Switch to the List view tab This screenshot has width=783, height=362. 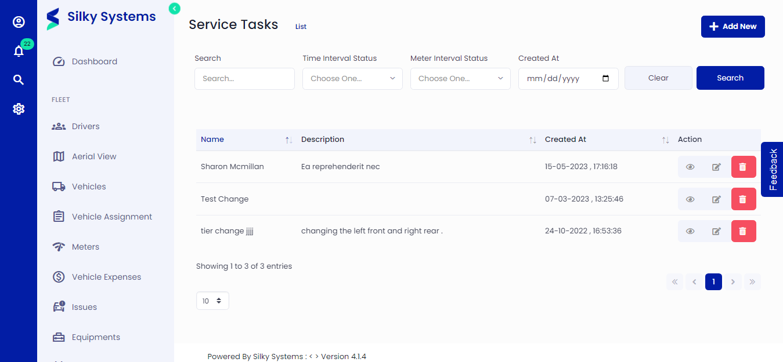point(301,26)
